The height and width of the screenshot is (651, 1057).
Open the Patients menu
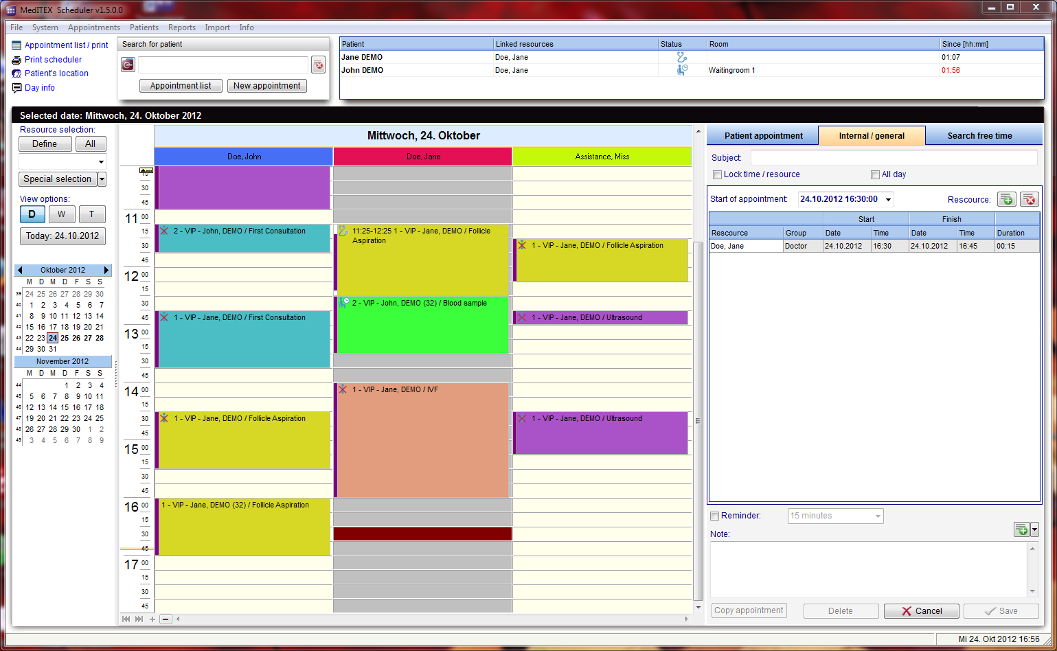coord(144,27)
